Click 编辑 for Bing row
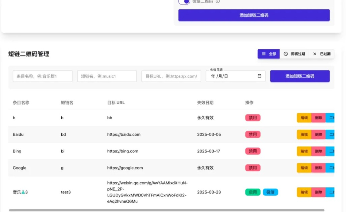 [304, 151]
